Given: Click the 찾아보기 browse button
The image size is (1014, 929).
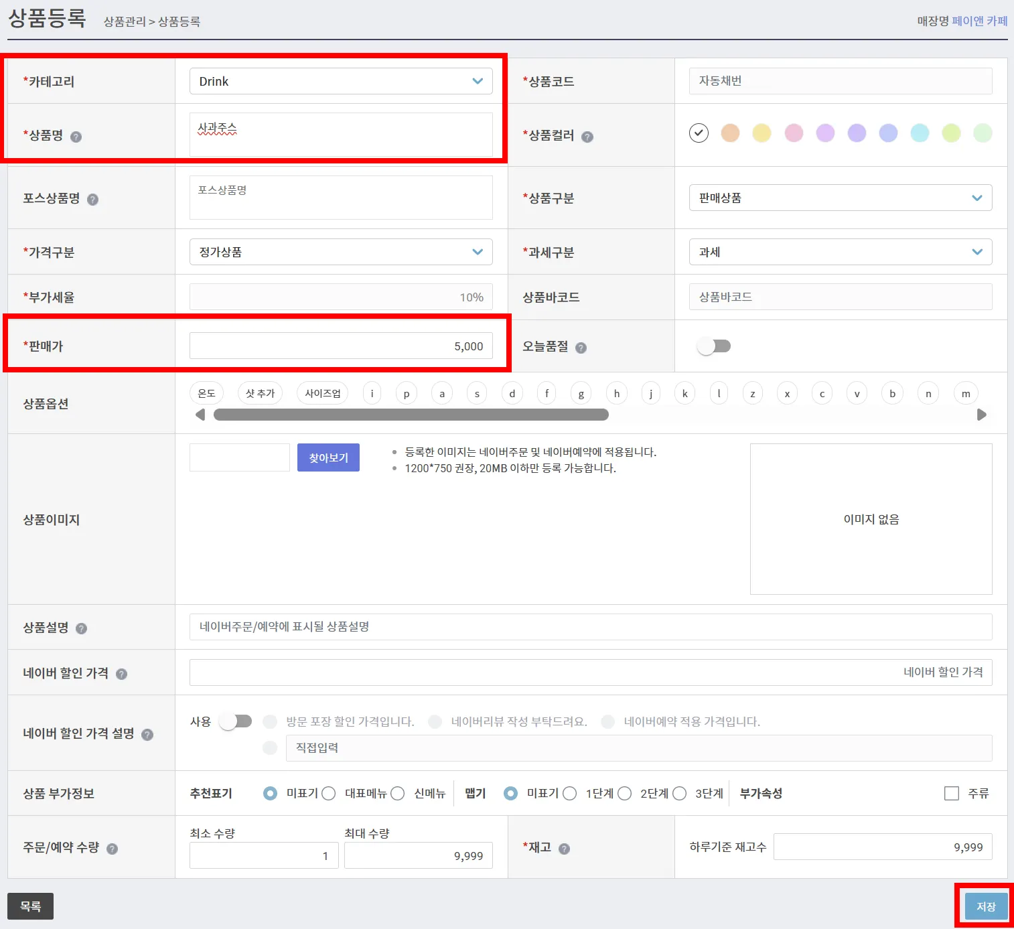Looking at the screenshot, I should point(328,457).
